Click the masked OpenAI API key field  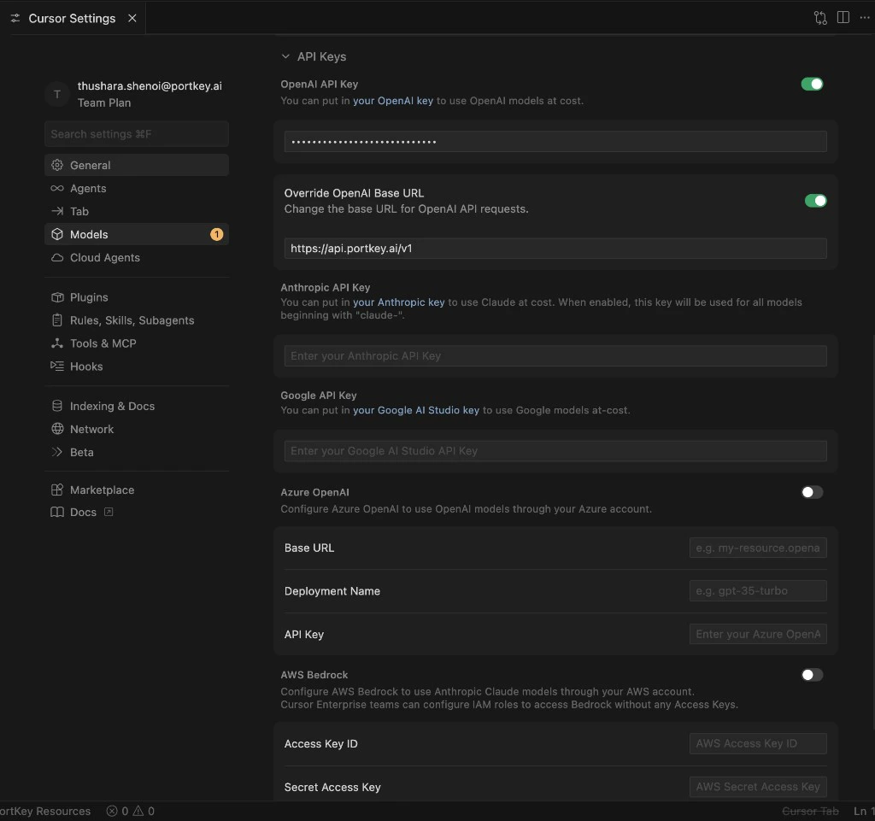click(555, 142)
